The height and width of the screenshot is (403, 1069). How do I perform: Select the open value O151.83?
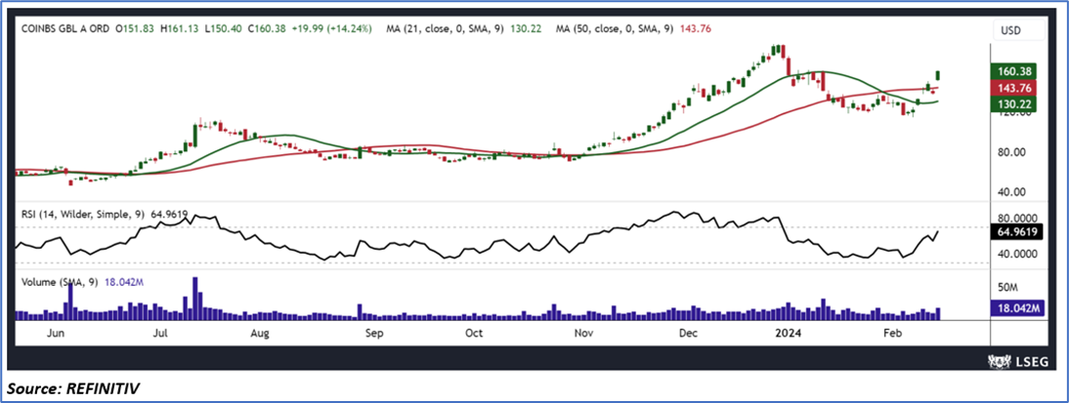tap(135, 29)
